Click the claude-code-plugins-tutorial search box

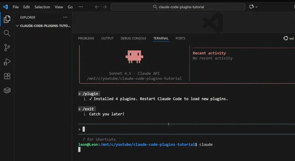pyautogui.click(x=178, y=7)
